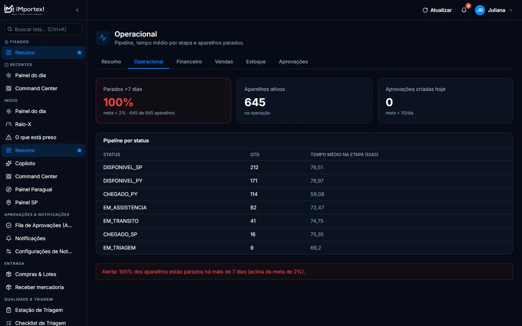The image size is (522, 326).
Task: Click the 'Aprovações criadas hoje' card
Action: pos(446,101)
